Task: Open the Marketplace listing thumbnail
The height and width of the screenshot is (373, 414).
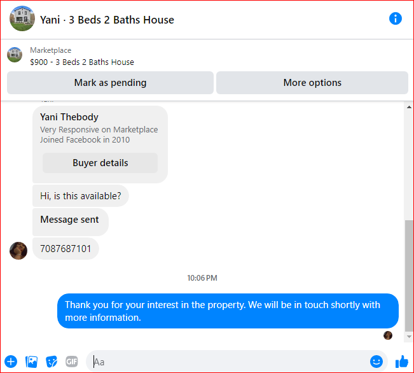Action: 15,55
